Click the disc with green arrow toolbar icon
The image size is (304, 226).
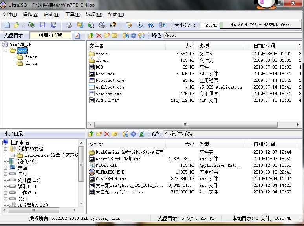[91, 25]
